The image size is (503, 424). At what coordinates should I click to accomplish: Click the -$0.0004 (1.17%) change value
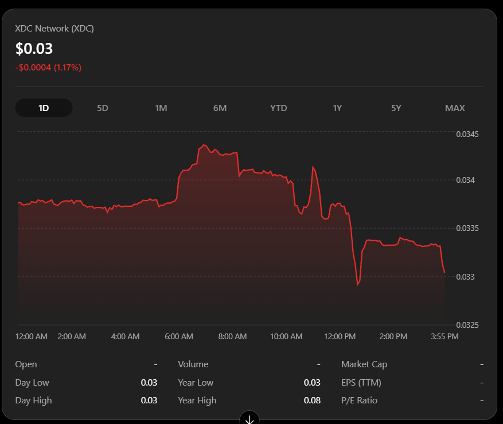click(x=48, y=68)
